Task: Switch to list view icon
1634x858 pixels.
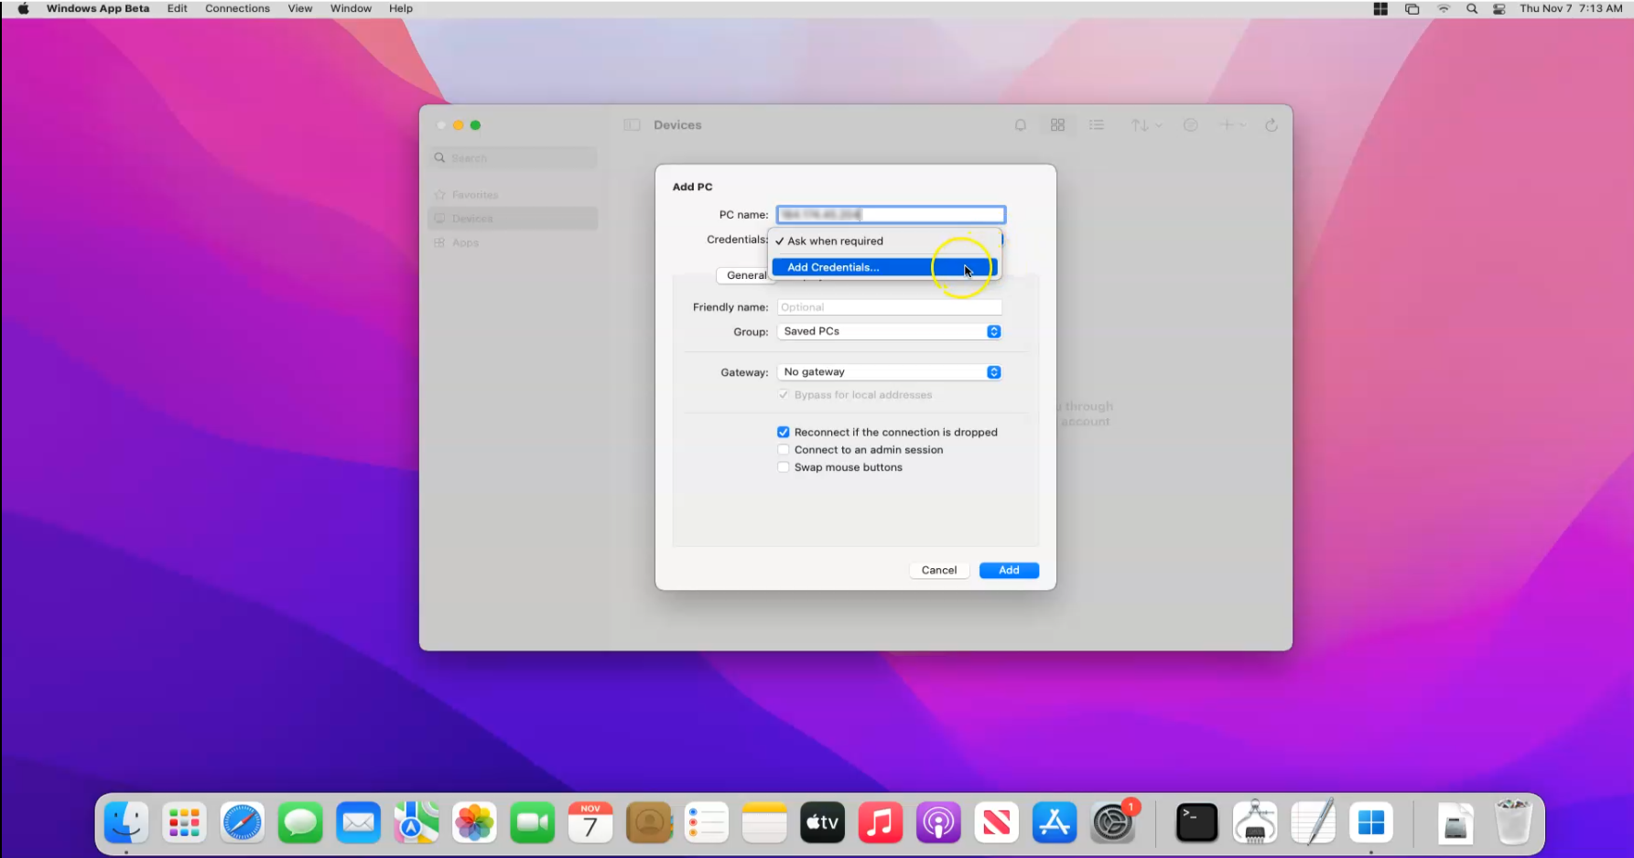Action: click(1097, 125)
